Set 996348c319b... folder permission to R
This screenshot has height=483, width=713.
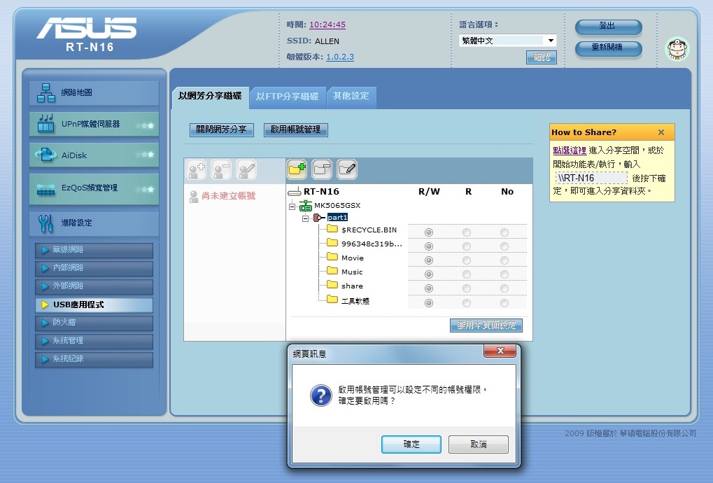pyautogui.click(x=467, y=246)
